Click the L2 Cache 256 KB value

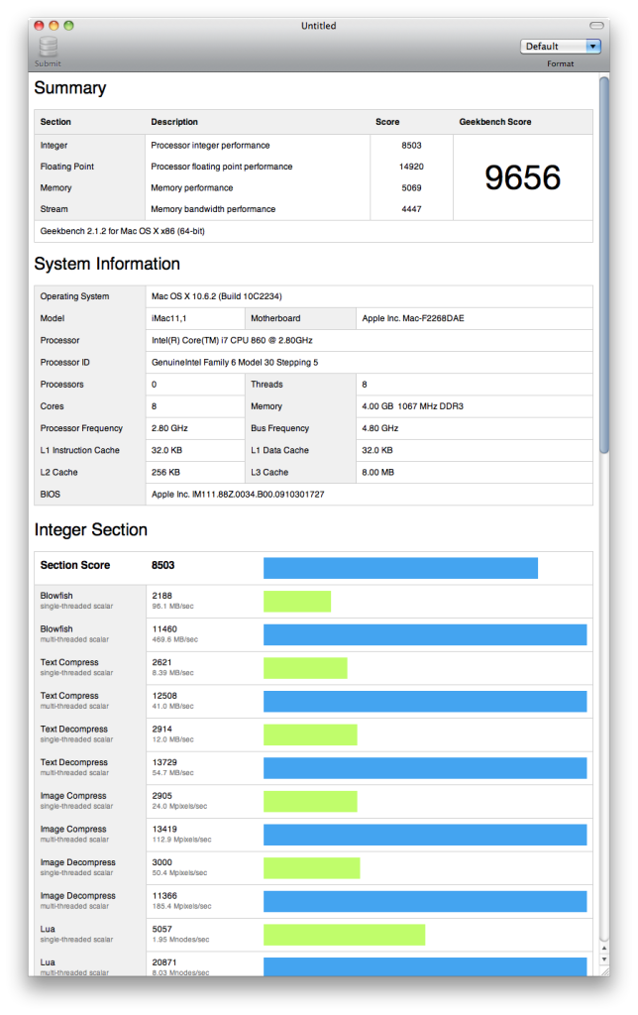[x=165, y=473]
